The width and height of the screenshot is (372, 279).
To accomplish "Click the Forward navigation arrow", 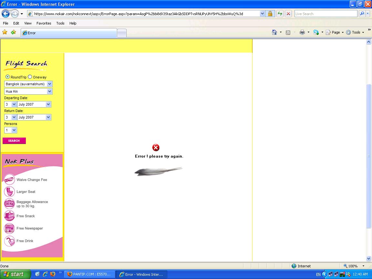I will point(15,14).
